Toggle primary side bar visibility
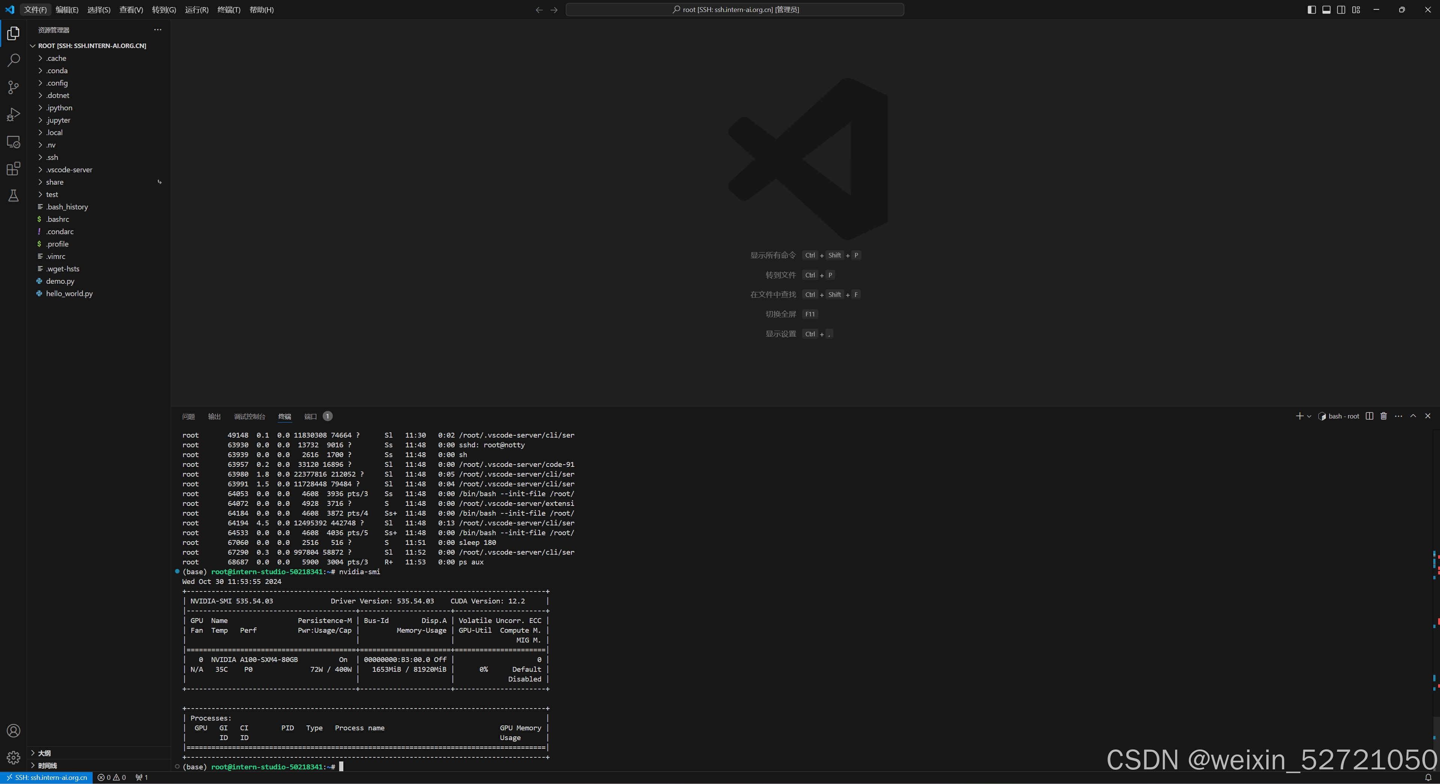Image resolution: width=1440 pixels, height=784 pixels. tap(1311, 9)
